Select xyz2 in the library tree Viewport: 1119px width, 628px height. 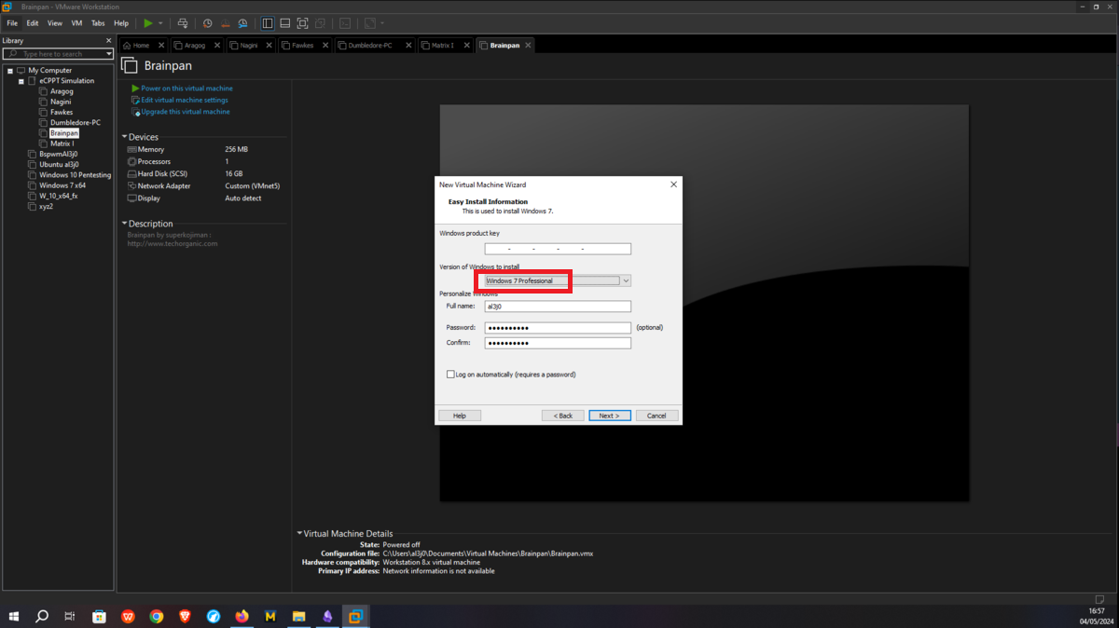tap(46, 206)
